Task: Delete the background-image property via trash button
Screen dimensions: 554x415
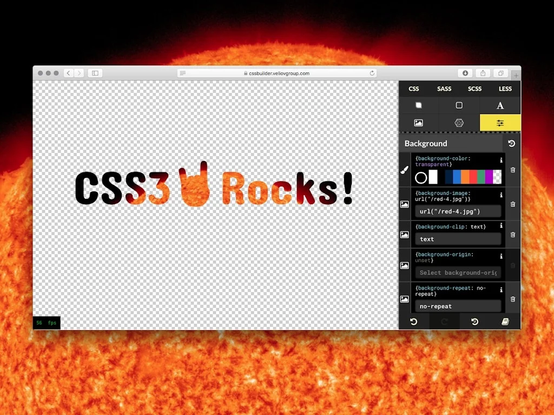Action: point(512,204)
